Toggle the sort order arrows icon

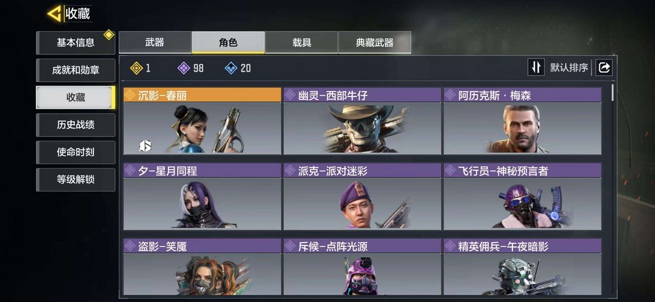coord(536,67)
